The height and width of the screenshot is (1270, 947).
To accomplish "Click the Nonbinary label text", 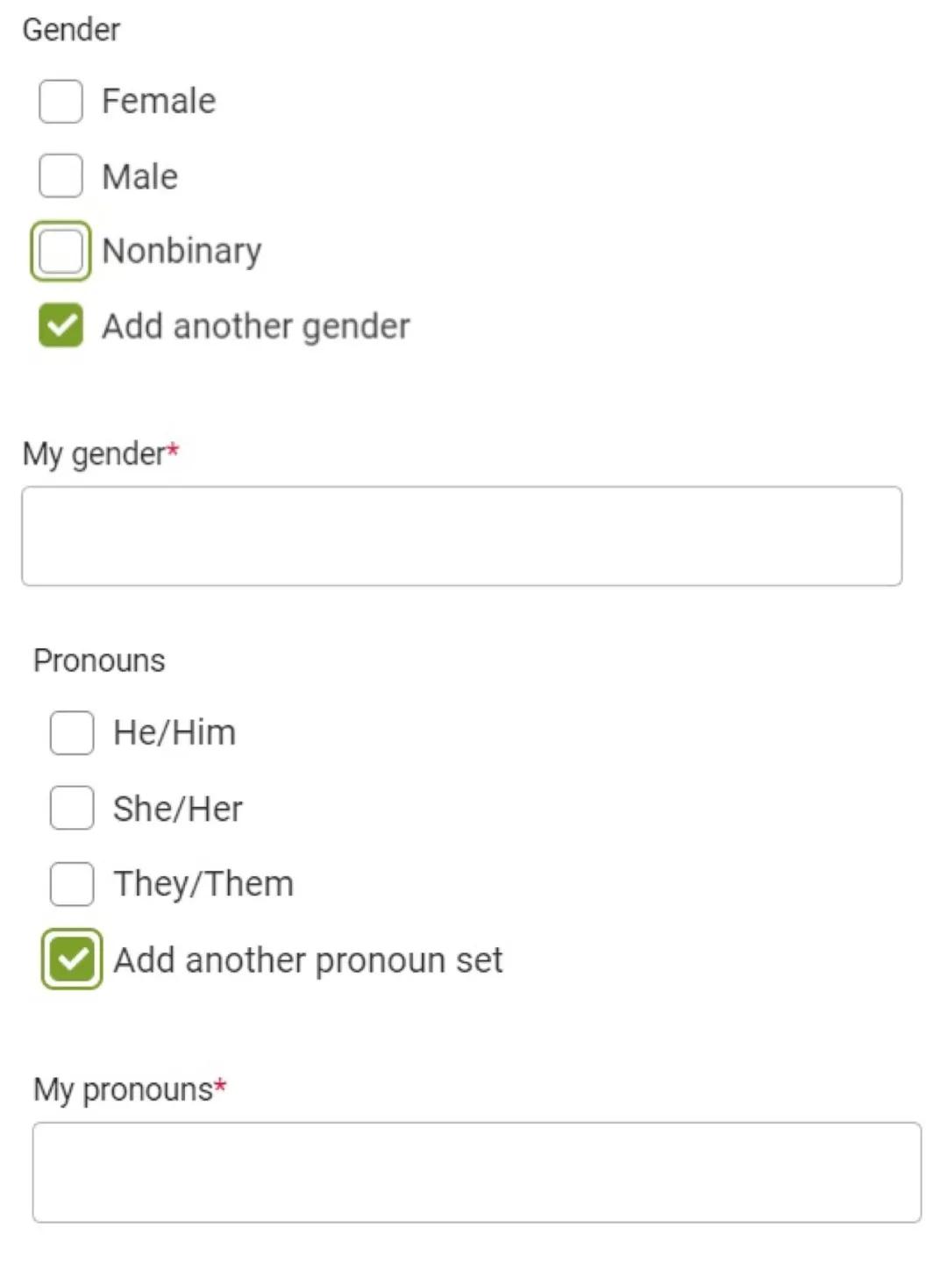I will (182, 252).
